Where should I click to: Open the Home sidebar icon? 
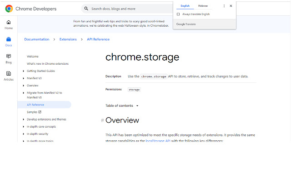coord(9,22)
